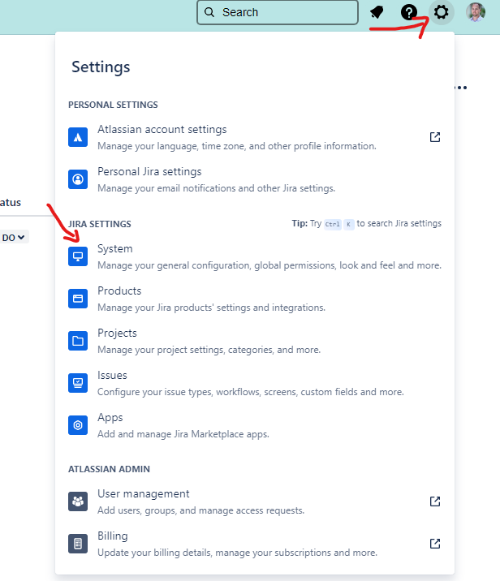Click the ATLASSIAN ADMIN section header

[109, 469]
